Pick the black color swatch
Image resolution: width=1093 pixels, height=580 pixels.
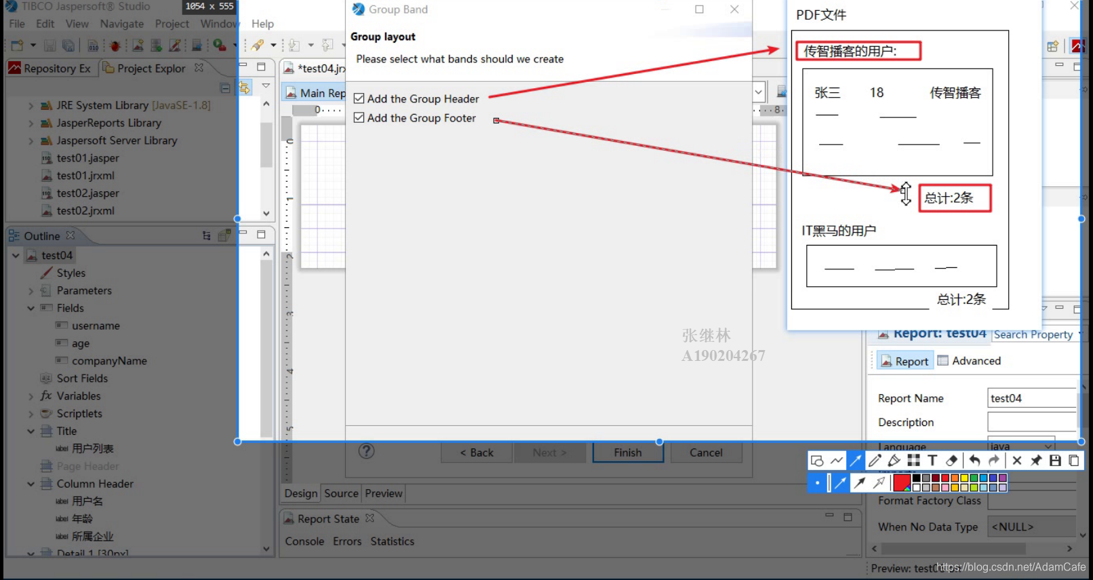tap(917, 478)
